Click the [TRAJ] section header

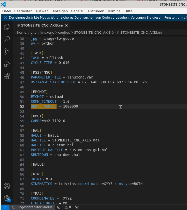coord(37,193)
